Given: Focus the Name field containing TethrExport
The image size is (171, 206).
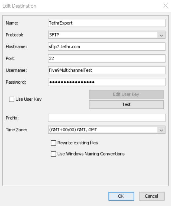Looking at the screenshot, I should pyautogui.click(x=107, y=23).
